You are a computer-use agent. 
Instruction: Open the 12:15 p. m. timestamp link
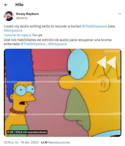pos(11,142)
